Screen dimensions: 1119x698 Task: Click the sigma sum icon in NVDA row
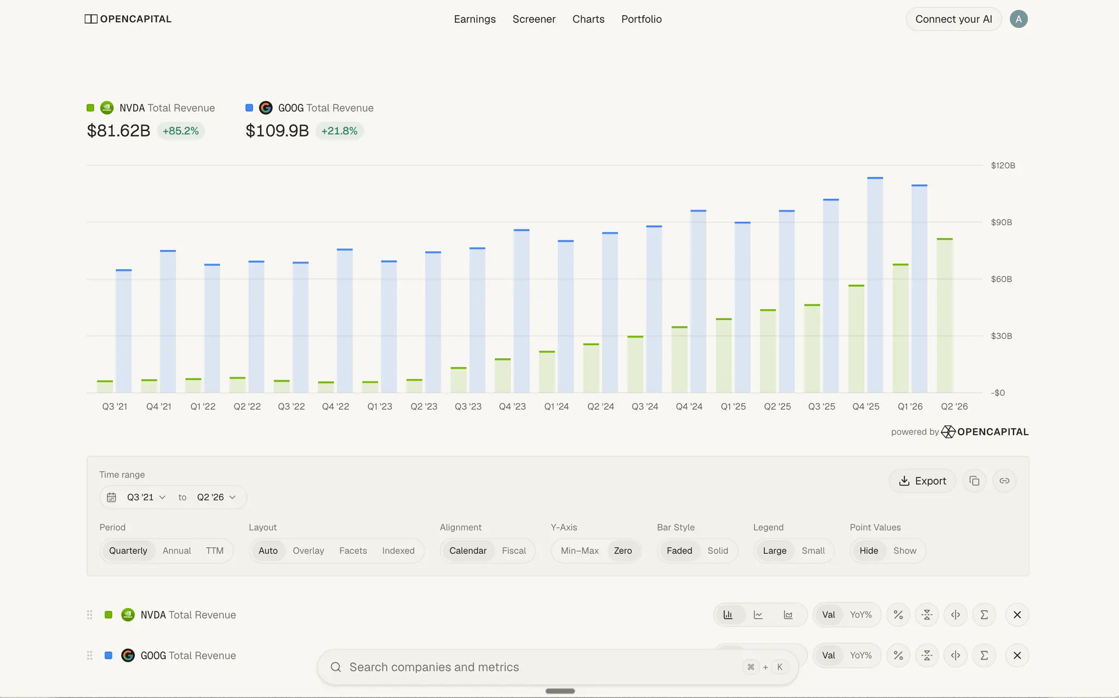(984, 614)
